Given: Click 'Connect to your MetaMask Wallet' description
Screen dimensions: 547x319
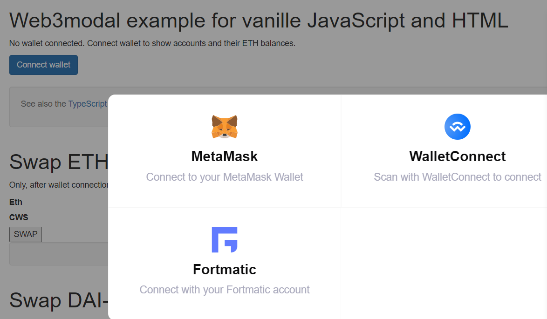Looking at the screenshot, I should pyautogui.click(x=224, y=177).
